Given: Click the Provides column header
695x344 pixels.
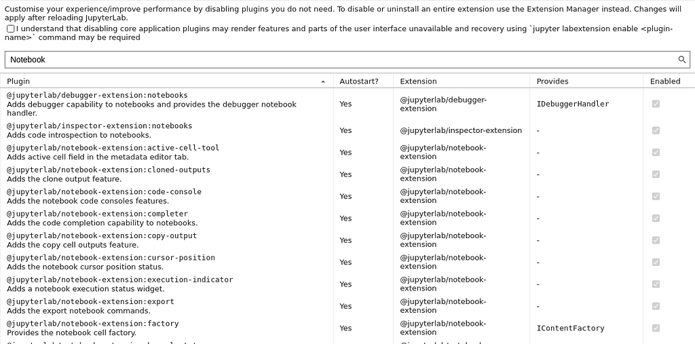Looking at the screenshot, I should 552,81.
